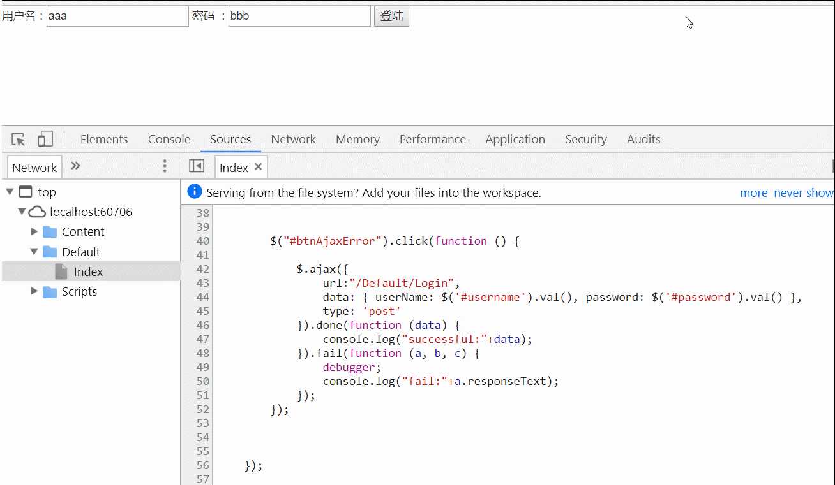
Task: Click the 'more' link in banner
Action: tap(754, 193)
